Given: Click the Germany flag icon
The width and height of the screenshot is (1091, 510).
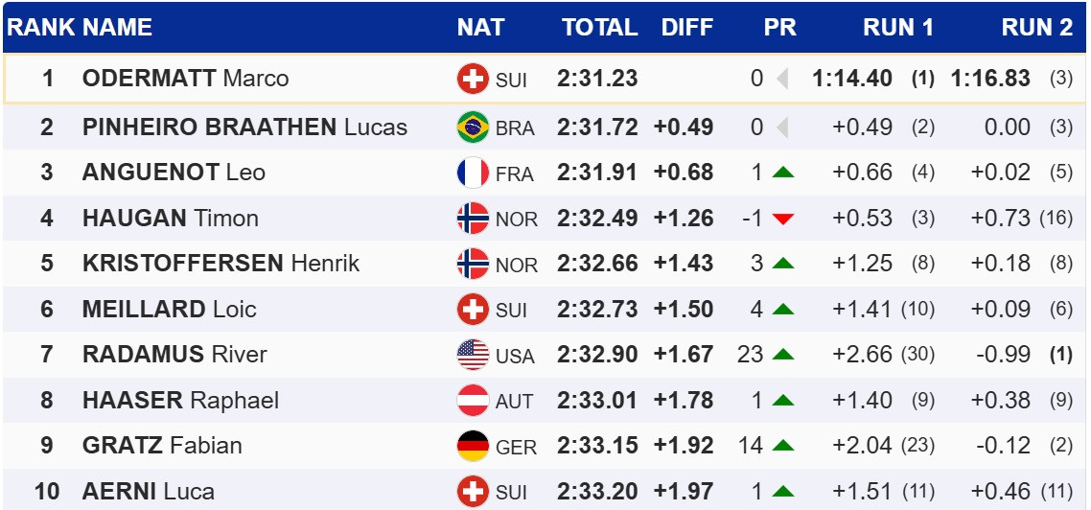Looking at the screenshot, I should [x=473, y=446].
